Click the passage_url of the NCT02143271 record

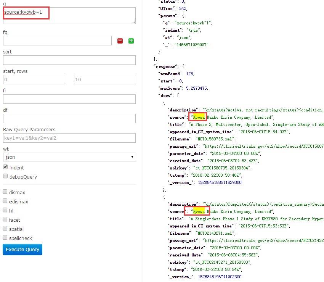263,240
